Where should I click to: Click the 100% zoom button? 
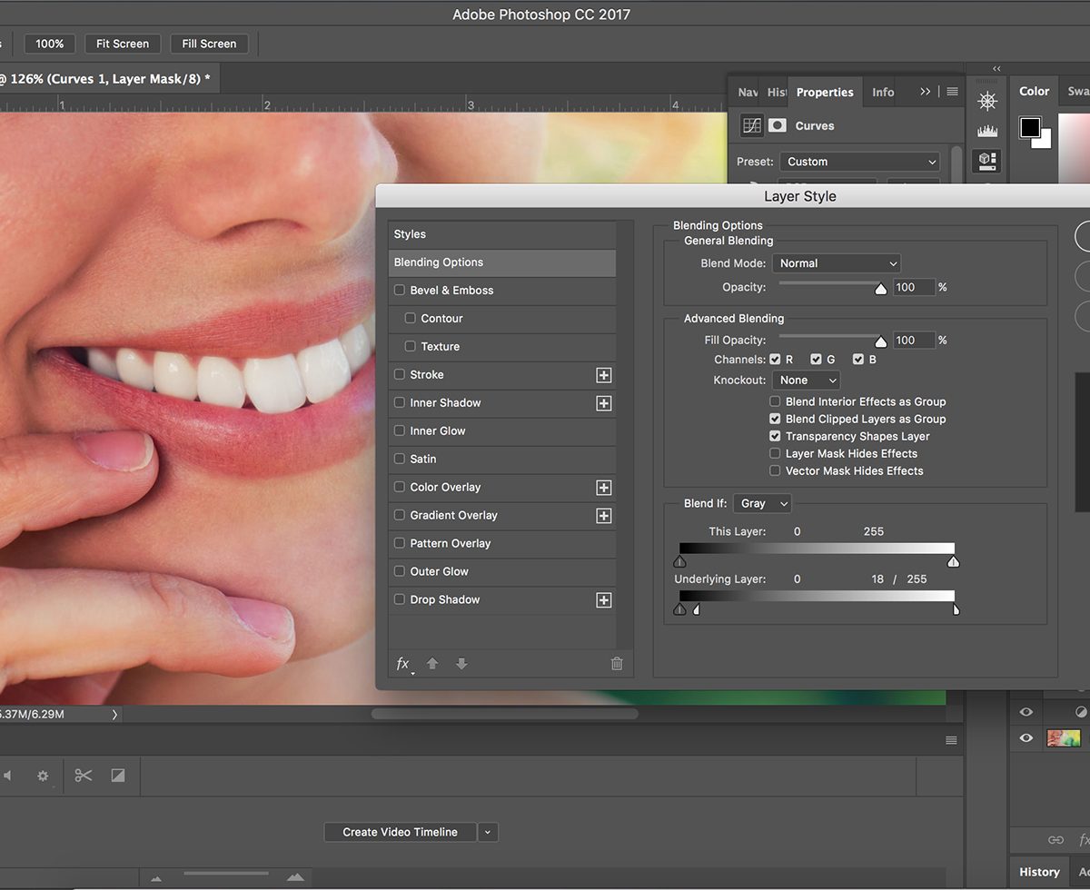point(50,44)
